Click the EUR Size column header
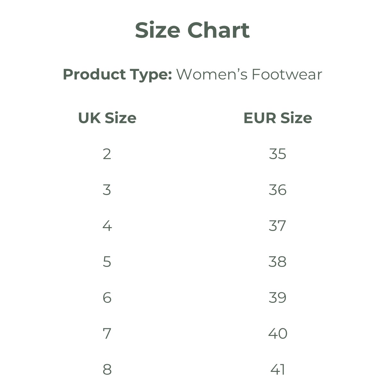385x385 pixels. point(278,118)
